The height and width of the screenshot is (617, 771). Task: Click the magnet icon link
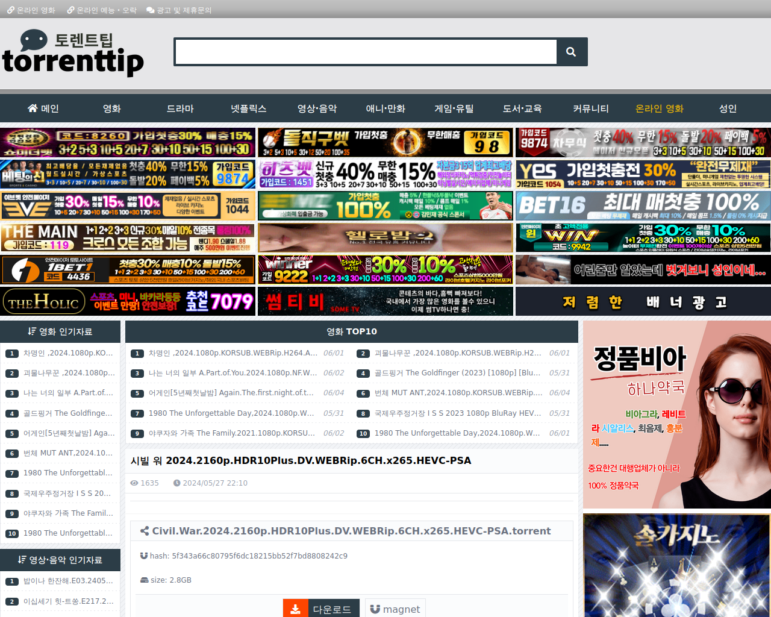pos(395,609)
